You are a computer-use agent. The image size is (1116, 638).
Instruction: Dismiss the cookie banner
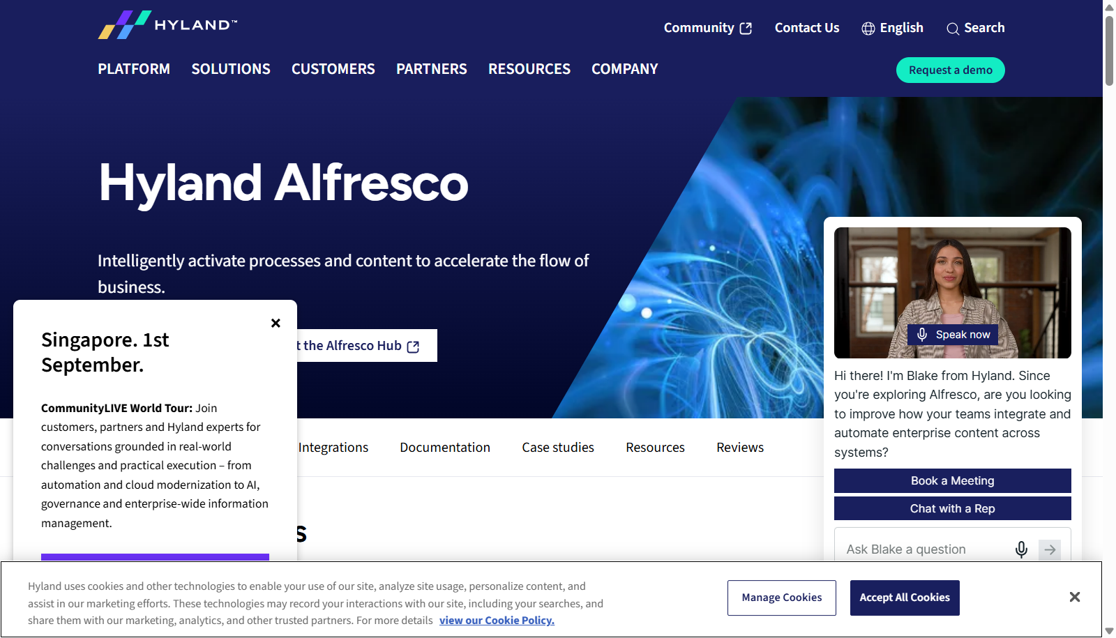1075,597
